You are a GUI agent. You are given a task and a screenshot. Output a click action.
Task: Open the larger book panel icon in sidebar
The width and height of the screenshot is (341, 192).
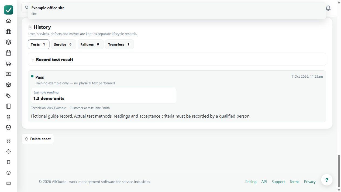coord(8,106)
